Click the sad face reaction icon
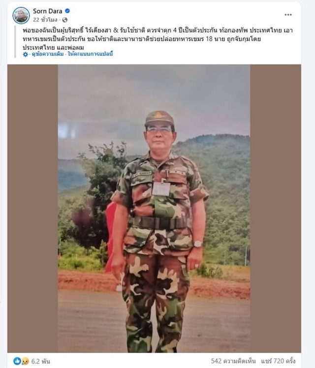Viewport: 315px width, 368px height. pyautogui.click(x=25, y=361)
